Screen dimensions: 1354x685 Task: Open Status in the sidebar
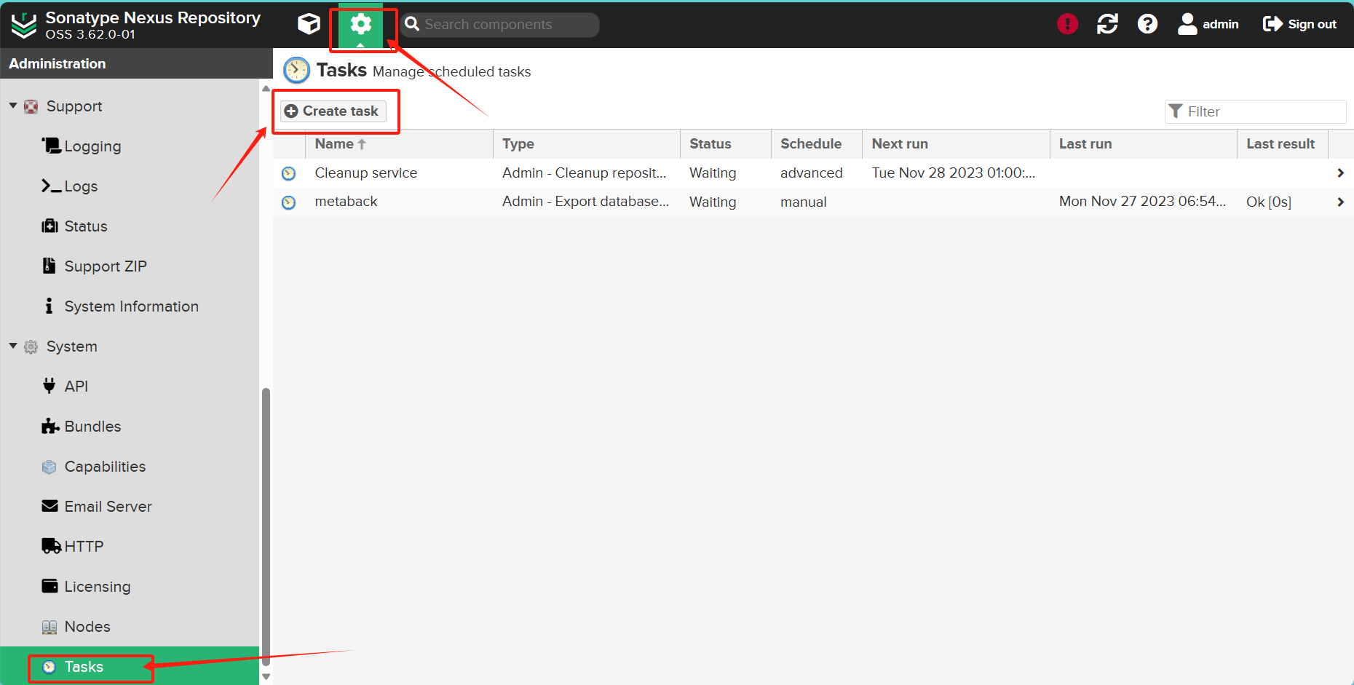[86, 226]
